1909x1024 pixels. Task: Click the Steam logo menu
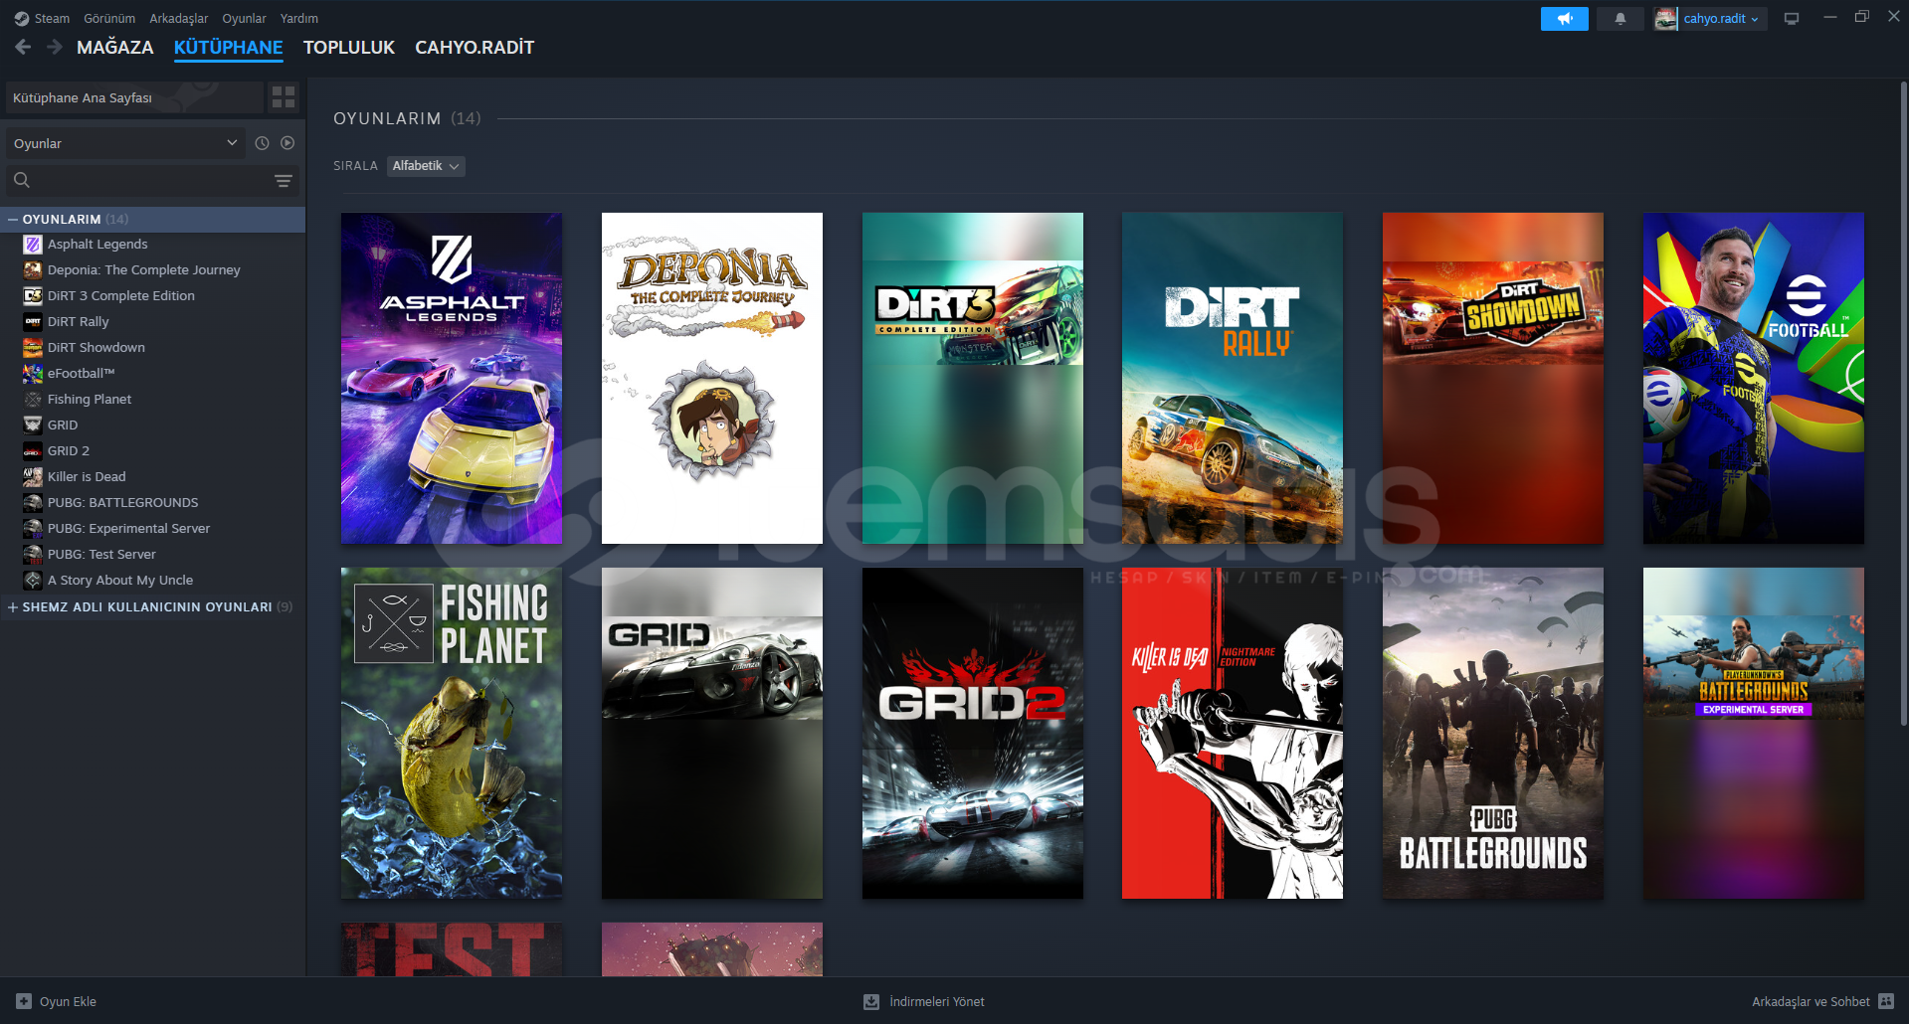click(x=42, y=19)
